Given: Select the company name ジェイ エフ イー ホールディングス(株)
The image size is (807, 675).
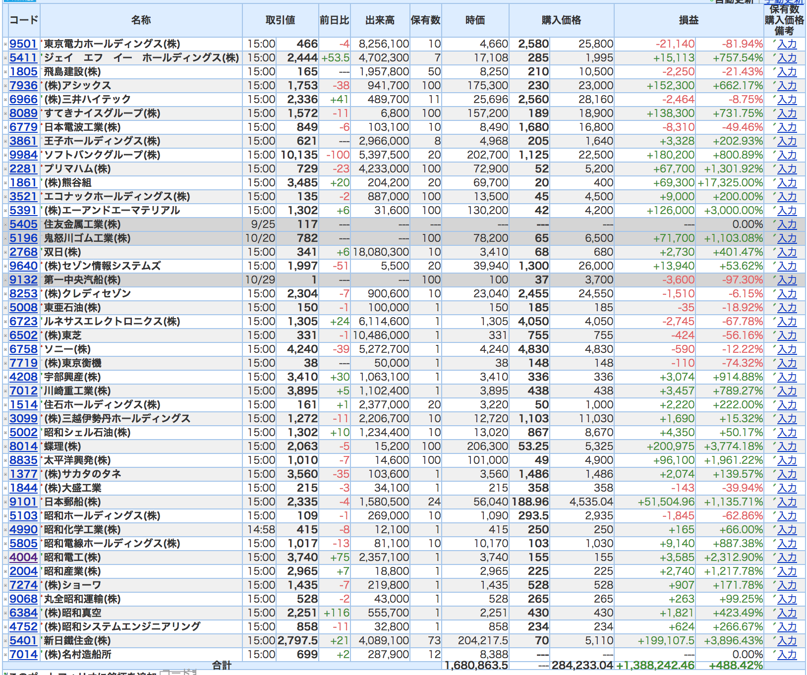Looking at the screenshot, I should (141, 58).
